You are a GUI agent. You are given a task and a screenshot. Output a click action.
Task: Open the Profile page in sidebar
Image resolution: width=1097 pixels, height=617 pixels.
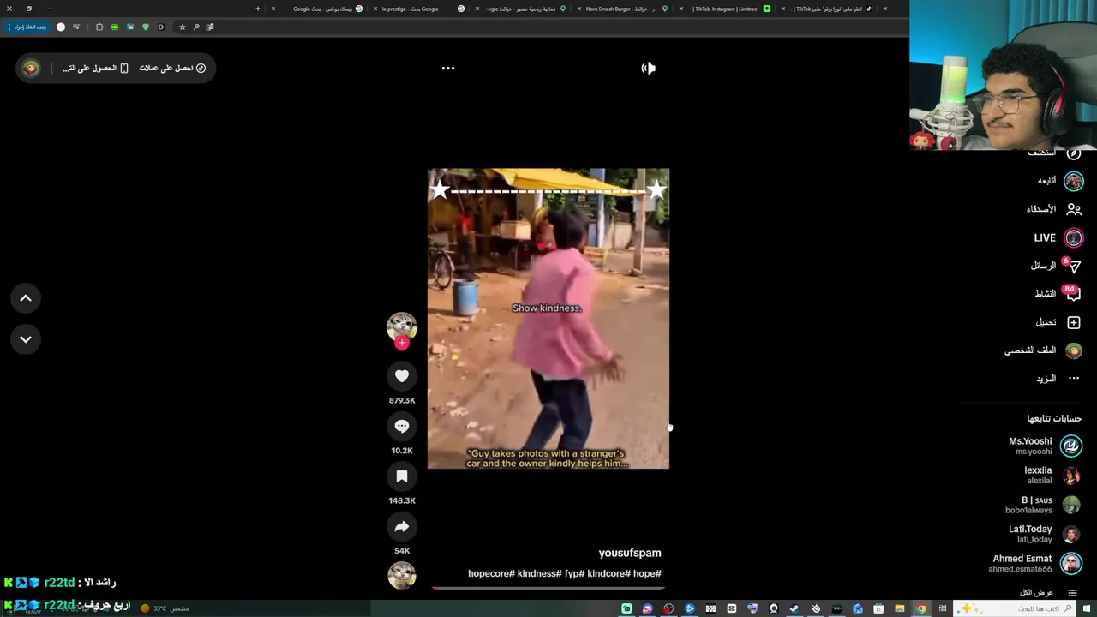(x=1043, y=350)
